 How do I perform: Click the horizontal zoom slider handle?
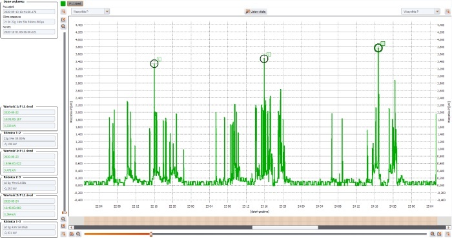(x=151, y=234)
